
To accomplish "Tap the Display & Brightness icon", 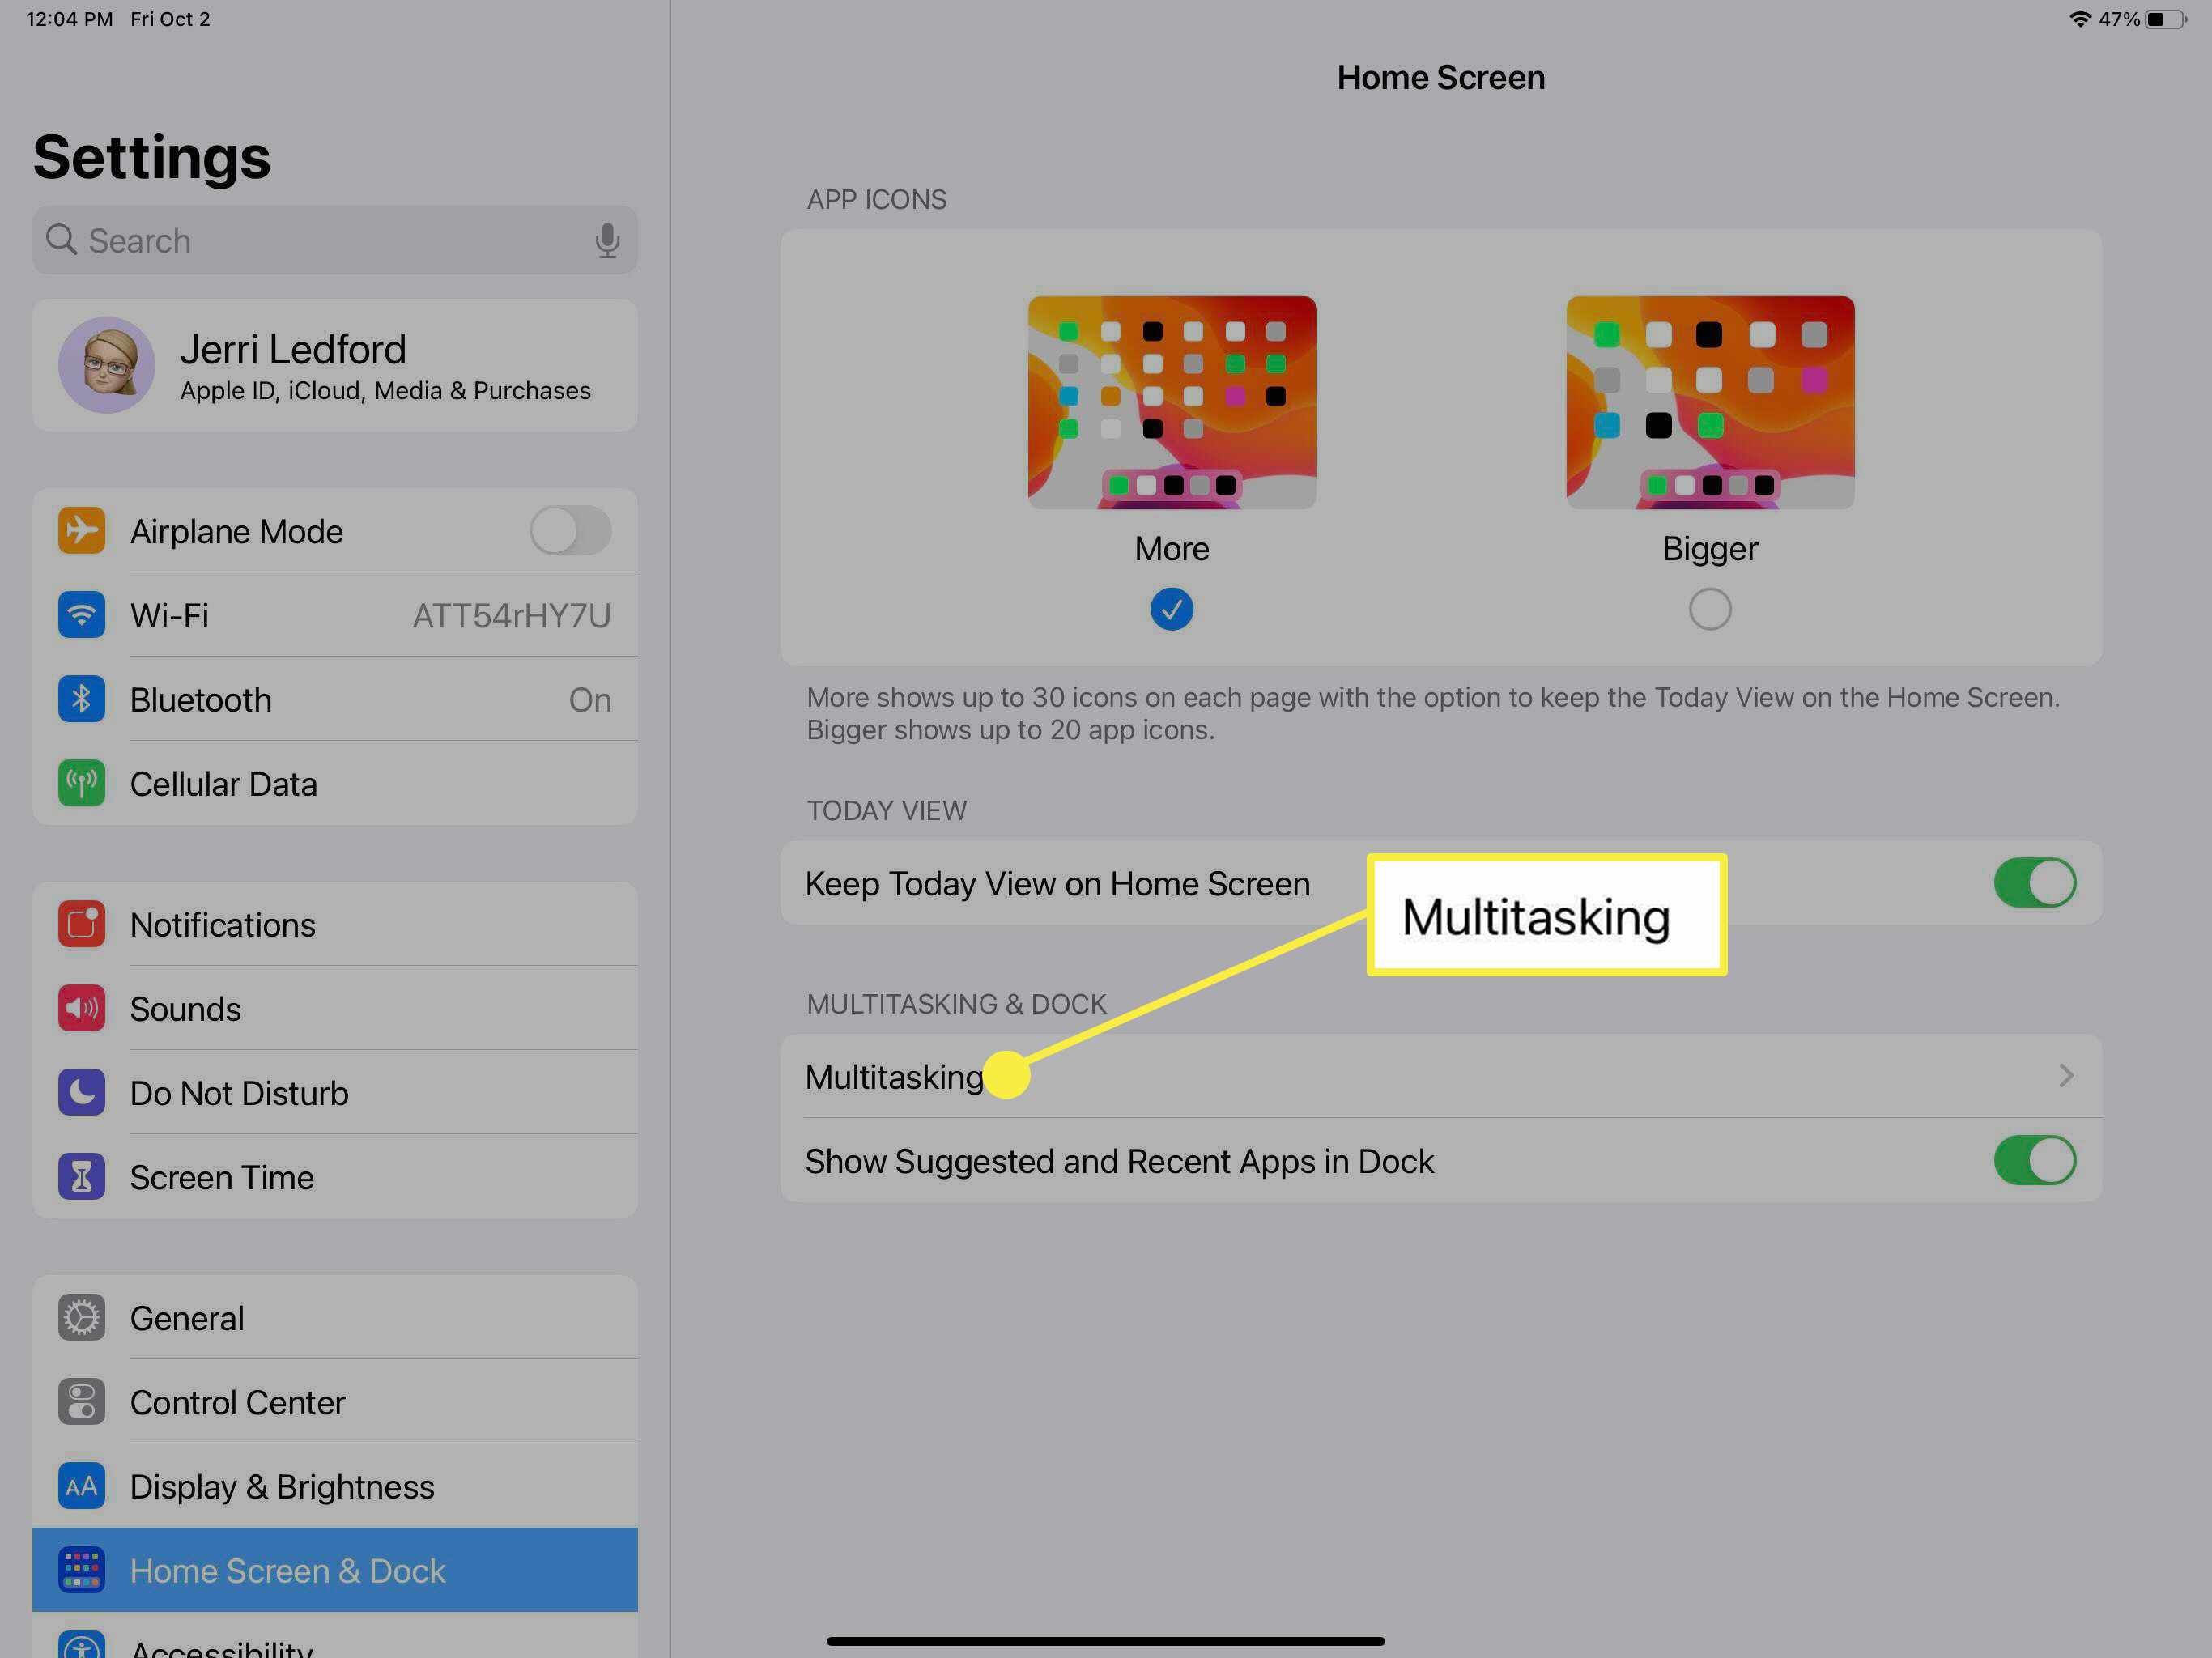I will (x=80, y=1484).
